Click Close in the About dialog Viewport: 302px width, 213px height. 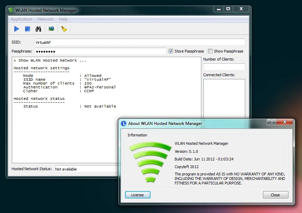(x=276, y=195)
